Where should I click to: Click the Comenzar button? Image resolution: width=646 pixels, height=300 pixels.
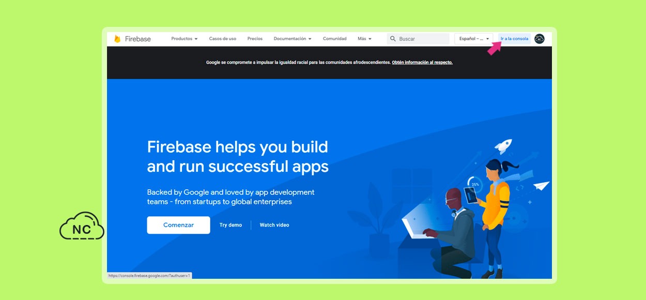tap(178, 225)
